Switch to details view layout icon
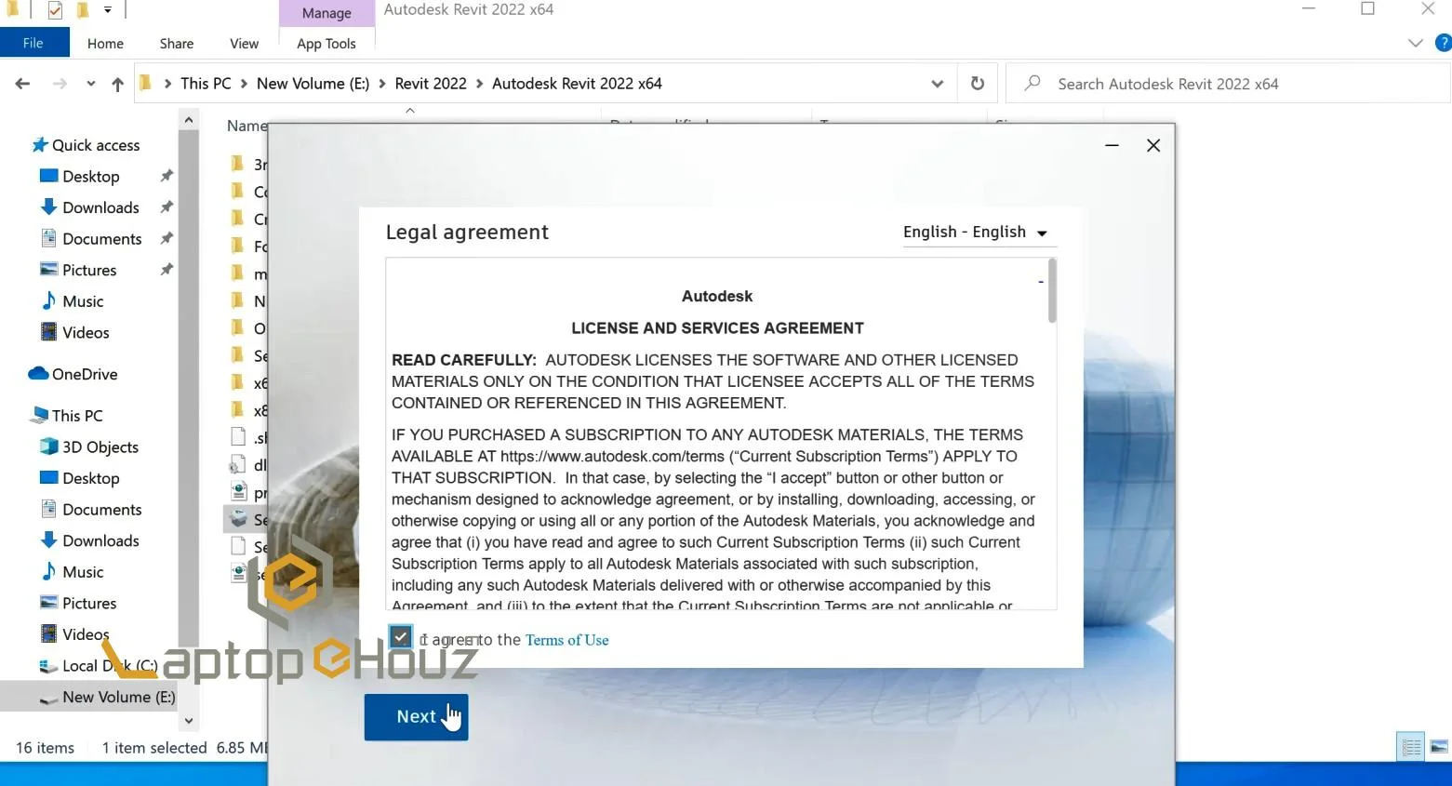This screenshot has width=1452, height=786. coord(1411,747)
